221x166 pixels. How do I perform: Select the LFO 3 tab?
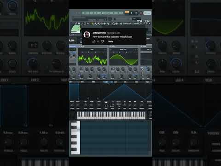click(x=126, y=82)
